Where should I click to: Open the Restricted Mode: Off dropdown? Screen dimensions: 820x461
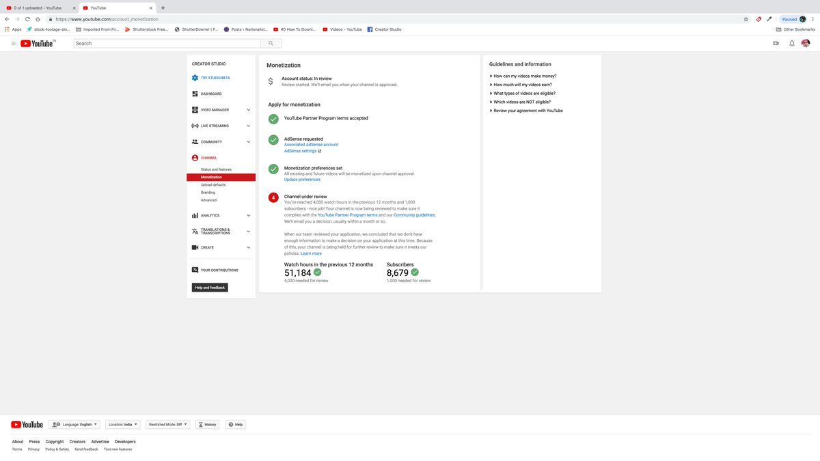168,424
